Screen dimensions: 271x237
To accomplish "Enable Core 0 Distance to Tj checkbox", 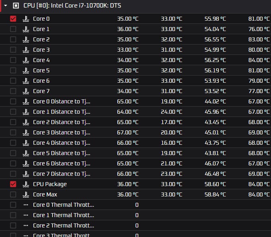I will 13,101.
